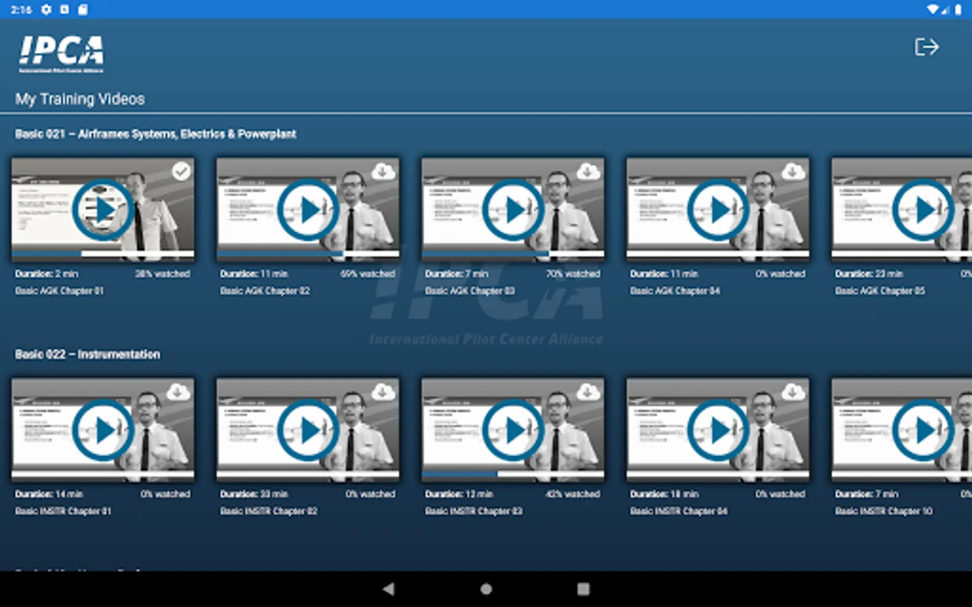Viewport: 972px width, 607px height.
Task: Play Basic INSTR Chapter 03 video
Action: click(513, 430)
